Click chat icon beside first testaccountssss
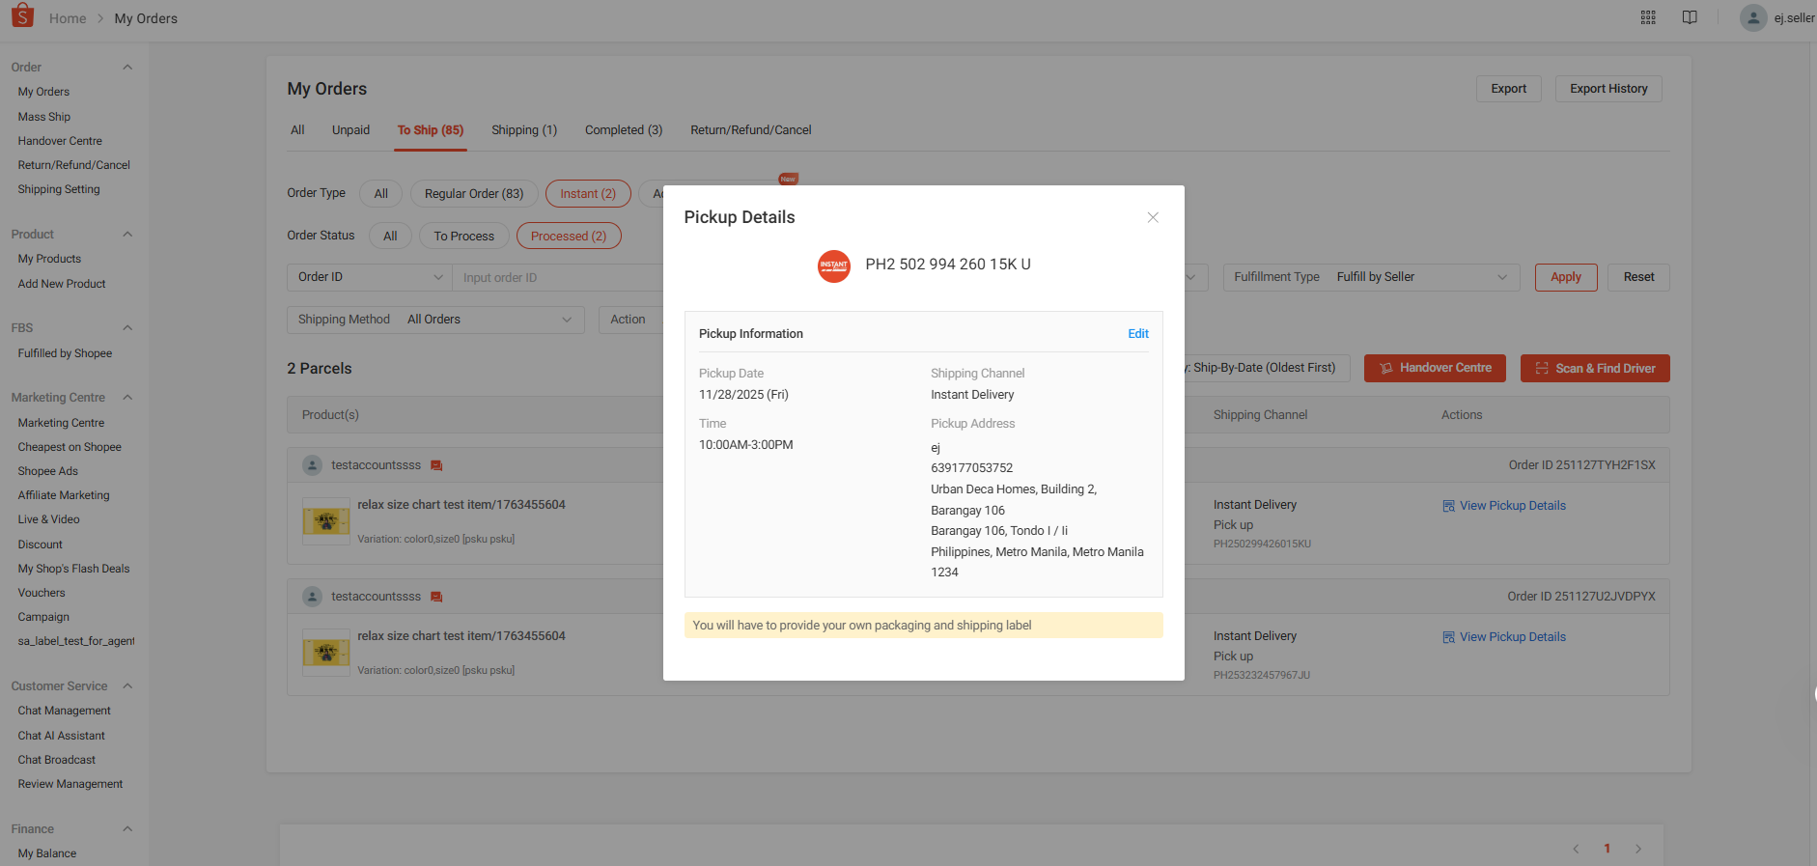This screenshot has height=866, width=1817. coord(436,465)
